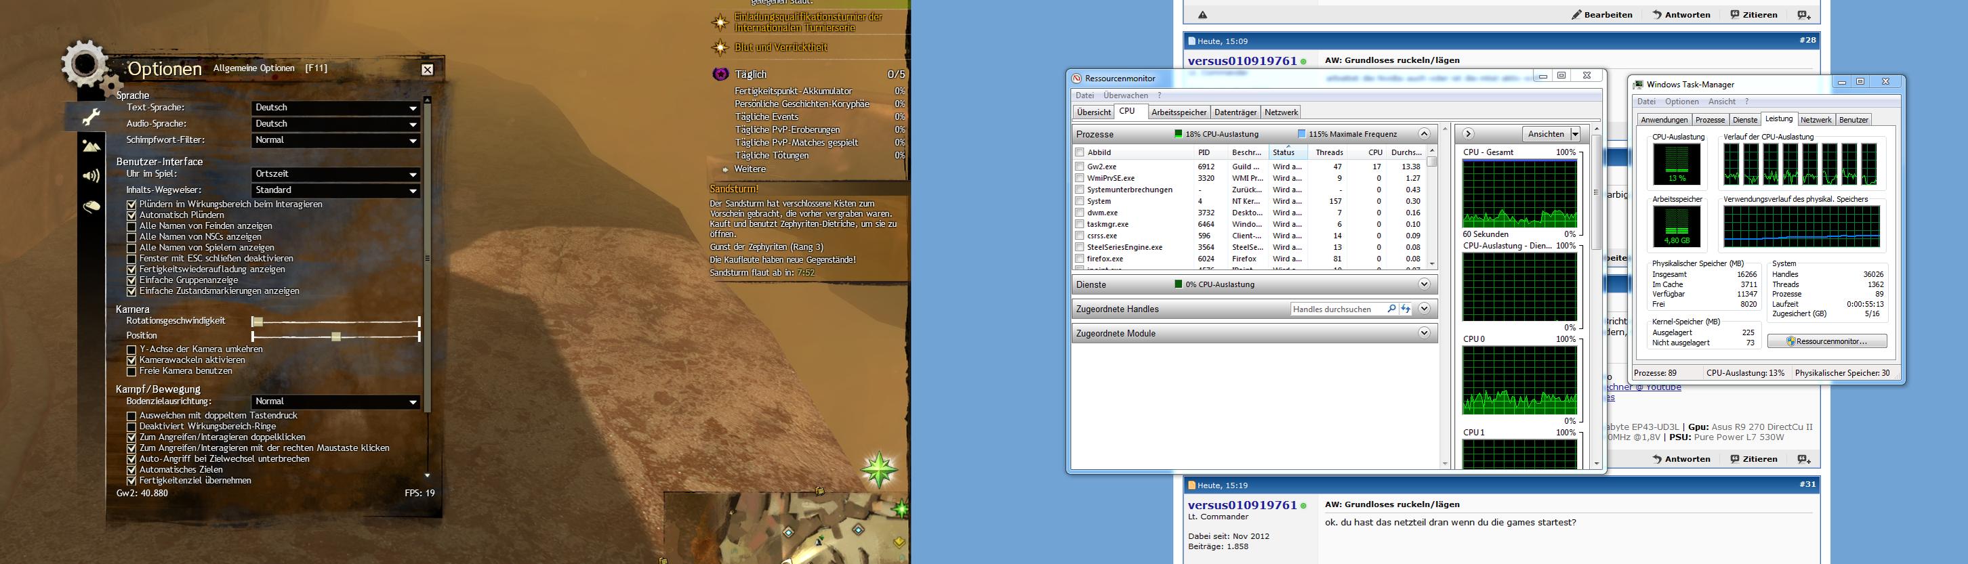1968x564 pixels.
Task: Click the collapse arrow left of Ansichten
Action: [x=1468, y=134]
